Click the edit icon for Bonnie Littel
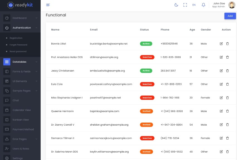The width and height of the screenshot is (237, 160). pyautogui.click(x=221, y=44)
